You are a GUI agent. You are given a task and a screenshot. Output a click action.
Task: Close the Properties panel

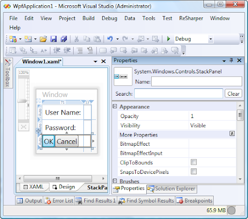239,61
